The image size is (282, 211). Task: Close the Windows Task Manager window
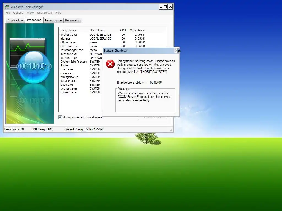pos(170,7)
